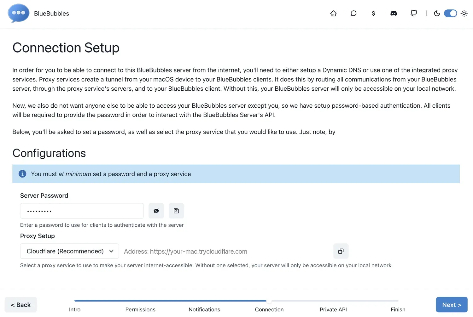Toggle server password visibility
Image resolution: width=473 pixels, height=317 pixels.
[x=156, y=211]
